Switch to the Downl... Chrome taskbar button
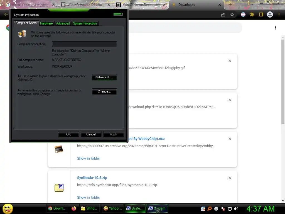The image size is (285, 214). point(57,208)
